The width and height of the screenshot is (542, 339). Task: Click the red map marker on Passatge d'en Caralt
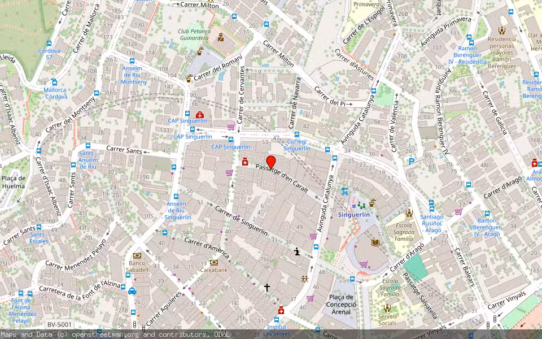[272, 160]
